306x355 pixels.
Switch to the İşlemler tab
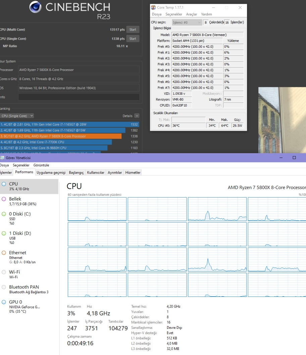(6, 173)
